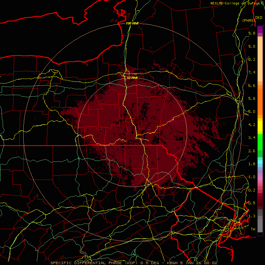Click the yellow band in the color scale
The height and width of the screenshot is (265, 265).
click(260, 126)
